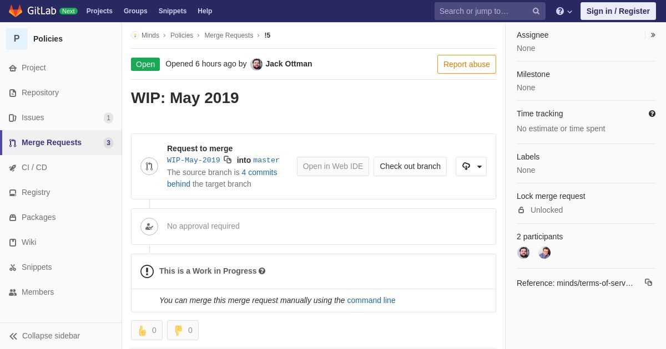The height and width of the screenshot is (349, 666).
Task: Click the '2 participants' text
Action: [539, 237]
